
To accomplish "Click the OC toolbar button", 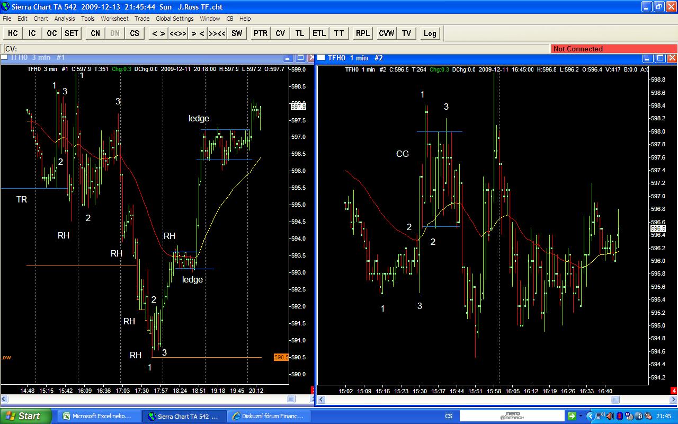I will point(51,33).
